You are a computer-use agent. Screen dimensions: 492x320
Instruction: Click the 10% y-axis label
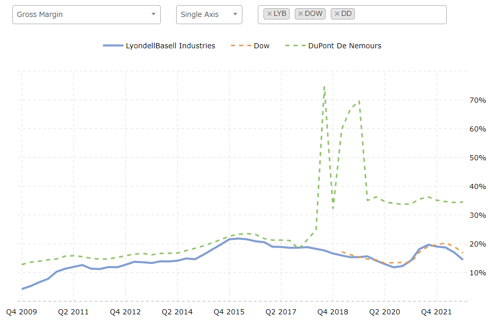pos(478,273)
